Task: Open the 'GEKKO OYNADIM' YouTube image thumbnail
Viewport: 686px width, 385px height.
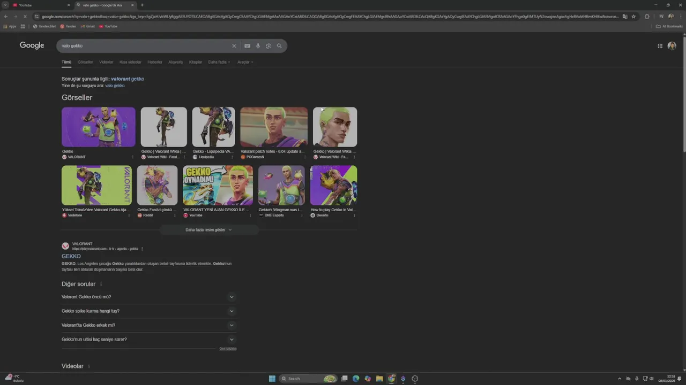Action: coord(218,185)
